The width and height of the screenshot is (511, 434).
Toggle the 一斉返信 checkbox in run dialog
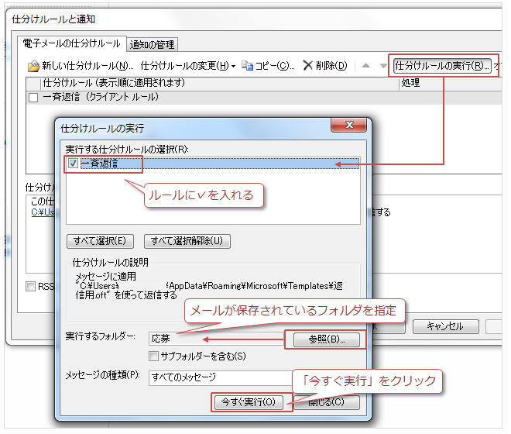point(72,164)
